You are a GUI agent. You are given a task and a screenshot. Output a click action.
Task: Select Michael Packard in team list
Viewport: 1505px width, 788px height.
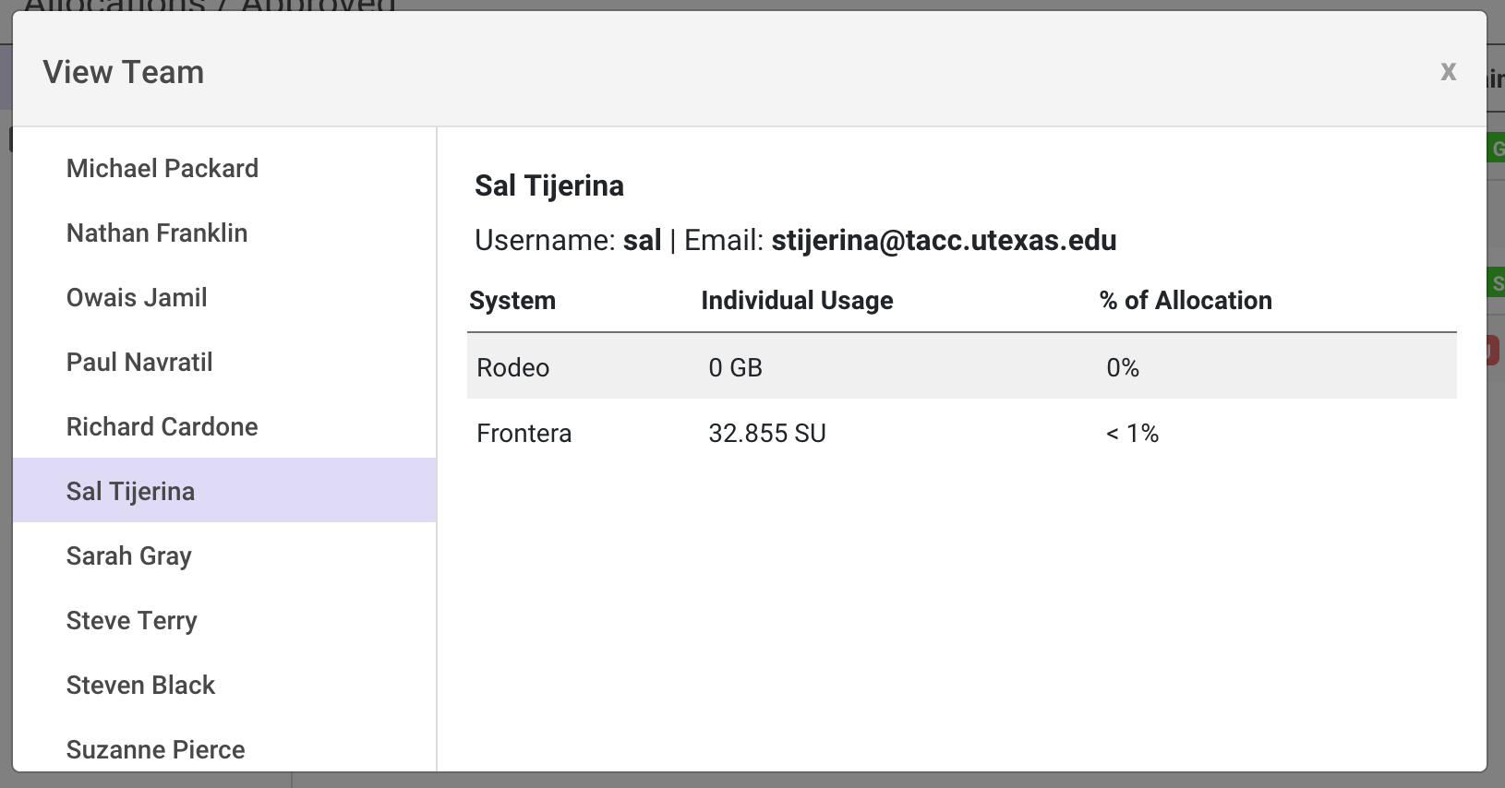tap(163, 169)
